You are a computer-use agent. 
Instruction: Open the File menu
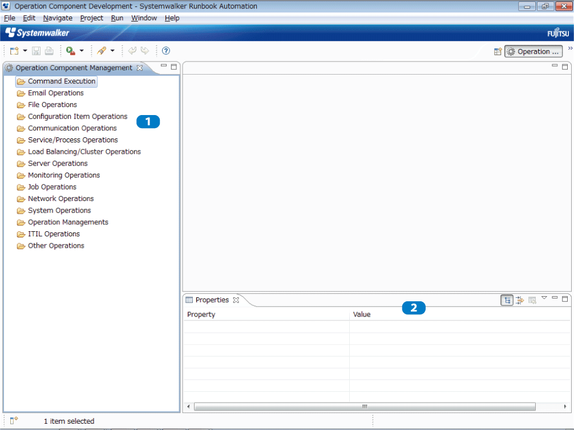click(x=10, y=18)
